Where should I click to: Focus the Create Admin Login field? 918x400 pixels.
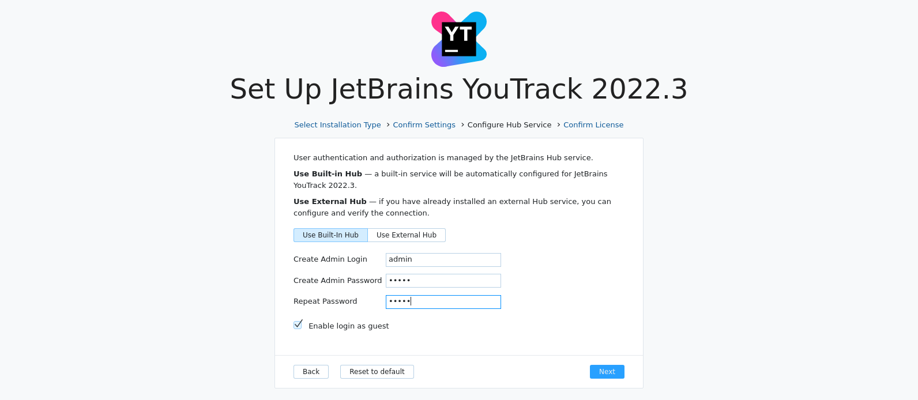[x=443, y=260]
